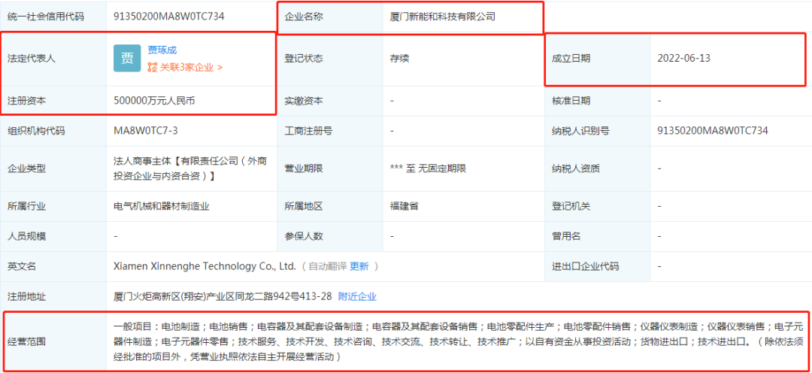This screenshot has width=812, height=373.
Task: Select credit code 91350200MA8W0TC734 in the first row
Action: pyautogui.click(x=169, y=17)
